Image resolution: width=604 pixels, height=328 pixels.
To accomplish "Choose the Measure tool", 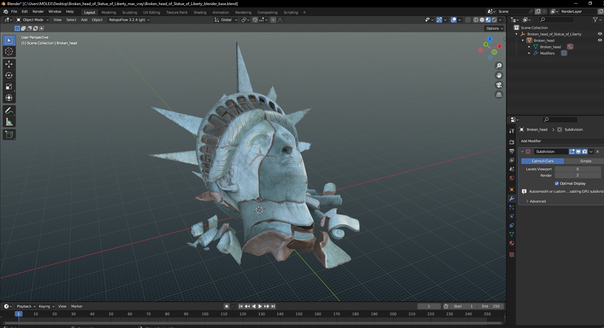I will coord(9,122).
